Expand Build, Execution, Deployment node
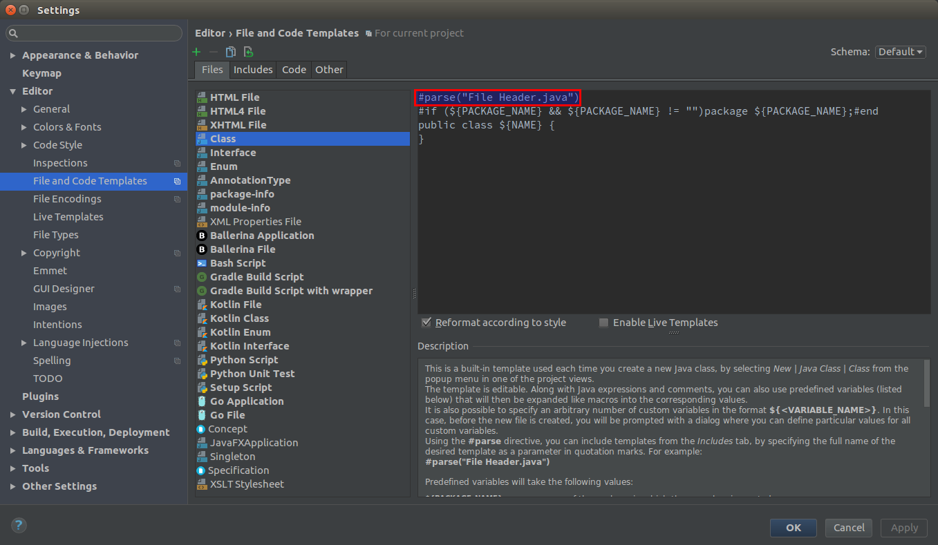The width and height of the screenshot is (938, 545). pyautogui.click(x=12, y=432)
